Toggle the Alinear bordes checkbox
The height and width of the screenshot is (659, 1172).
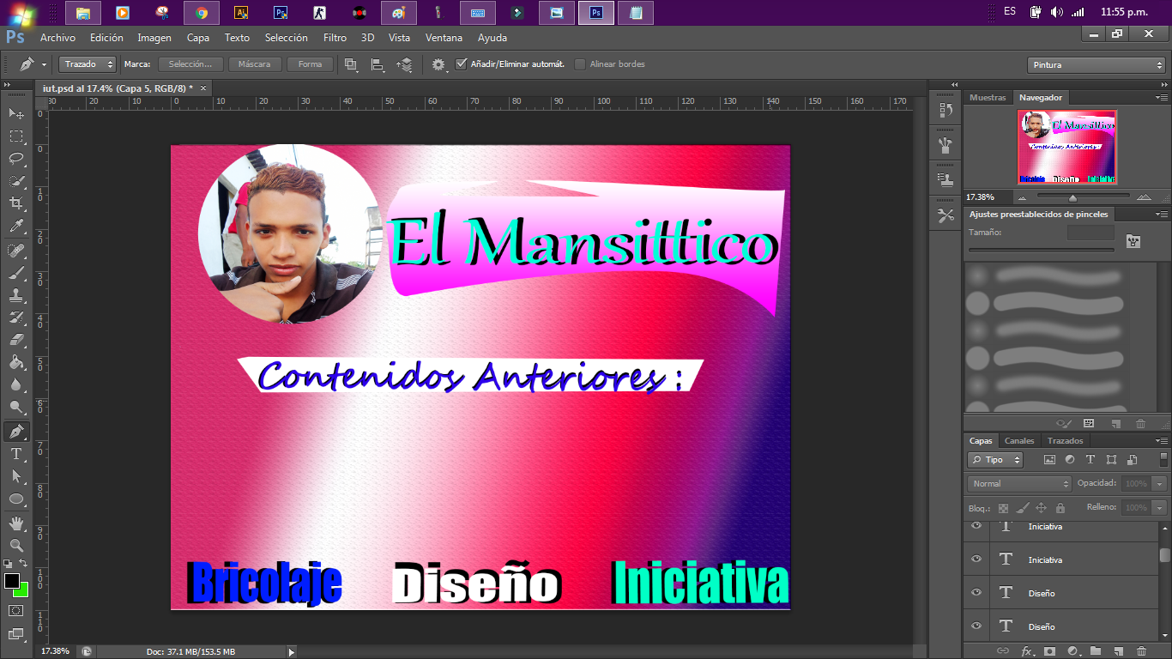click(x=580, y=64)
